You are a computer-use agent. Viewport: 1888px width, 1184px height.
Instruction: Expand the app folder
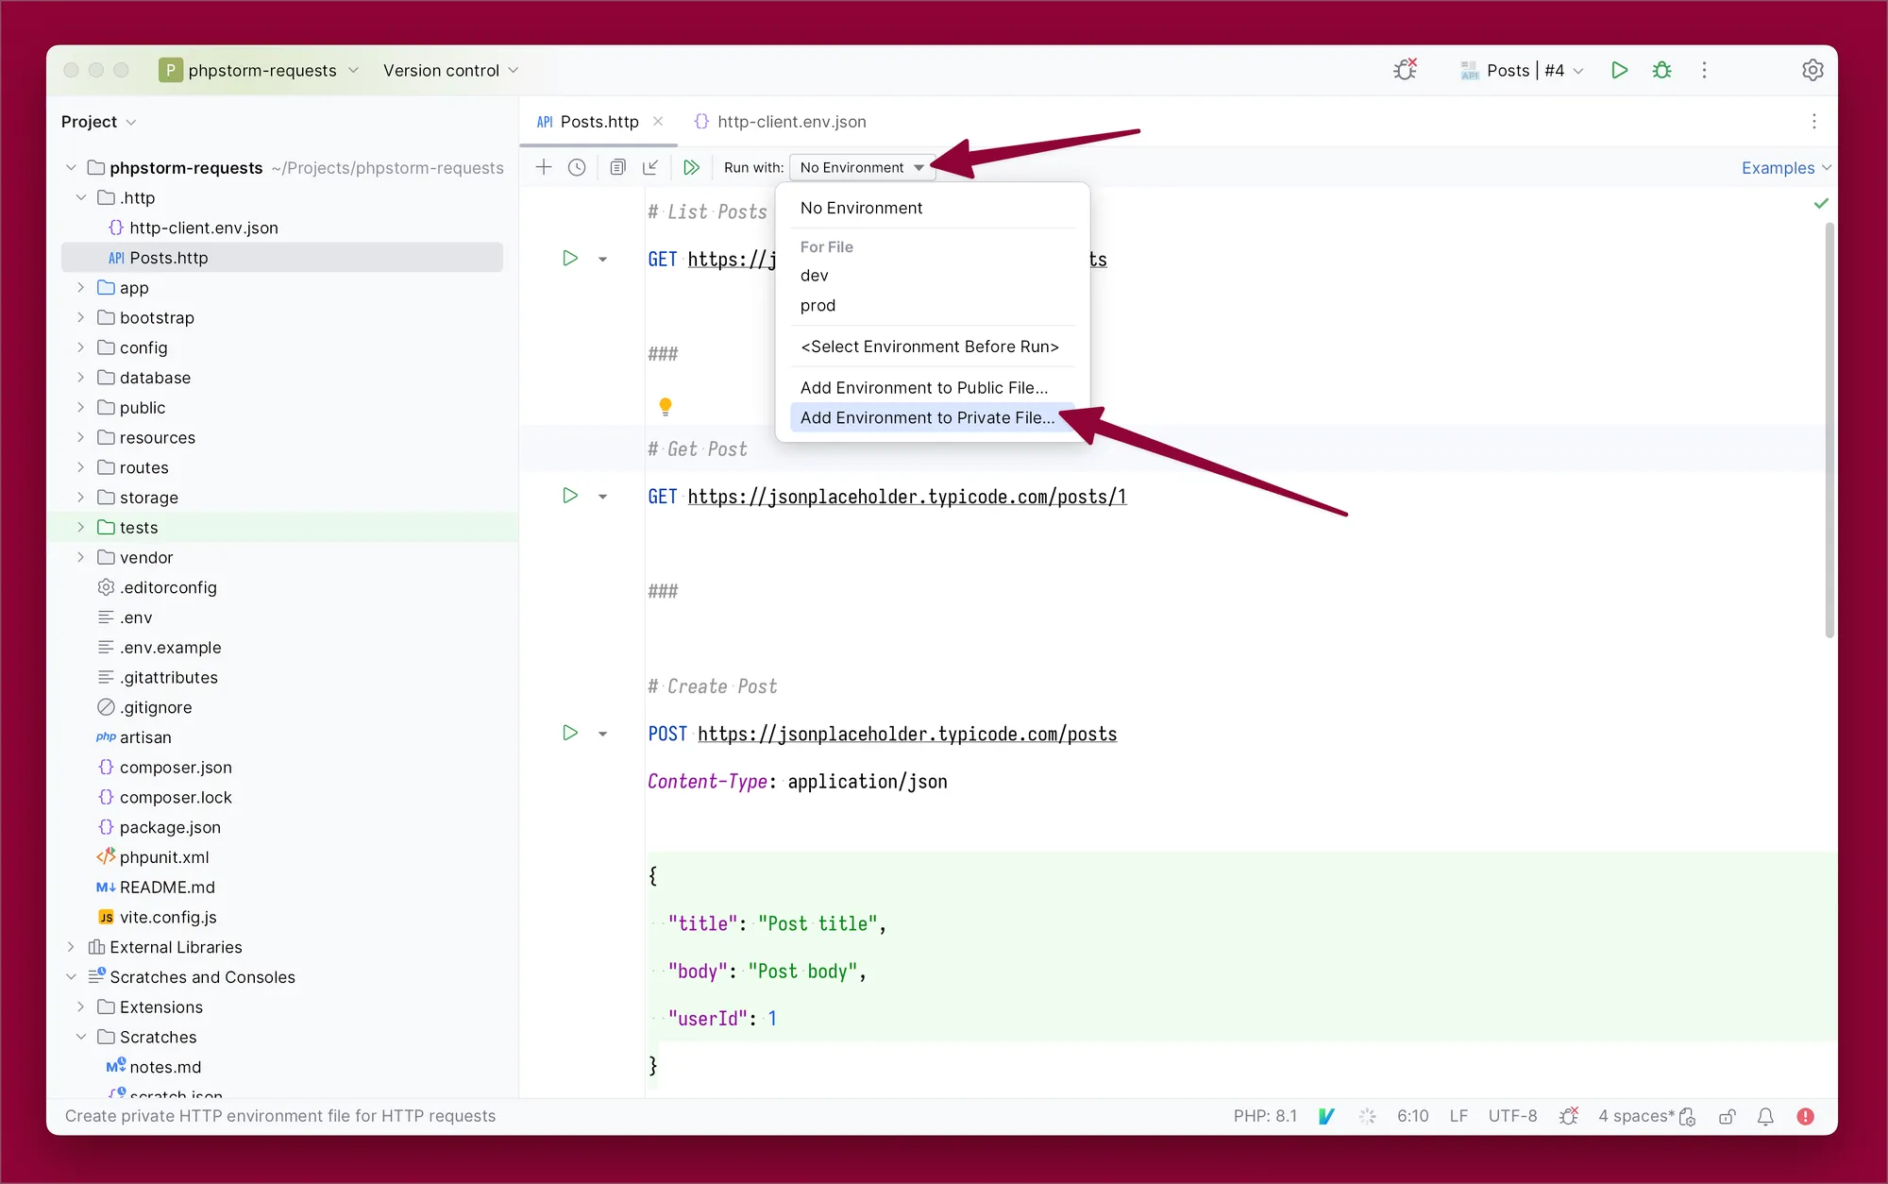[81, 287]
